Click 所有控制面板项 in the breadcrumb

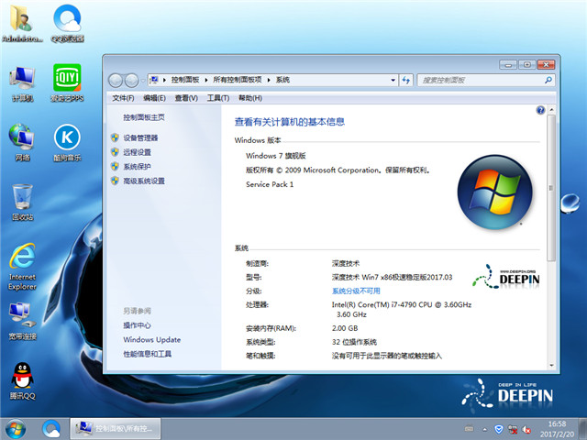[x=238, y=80]
